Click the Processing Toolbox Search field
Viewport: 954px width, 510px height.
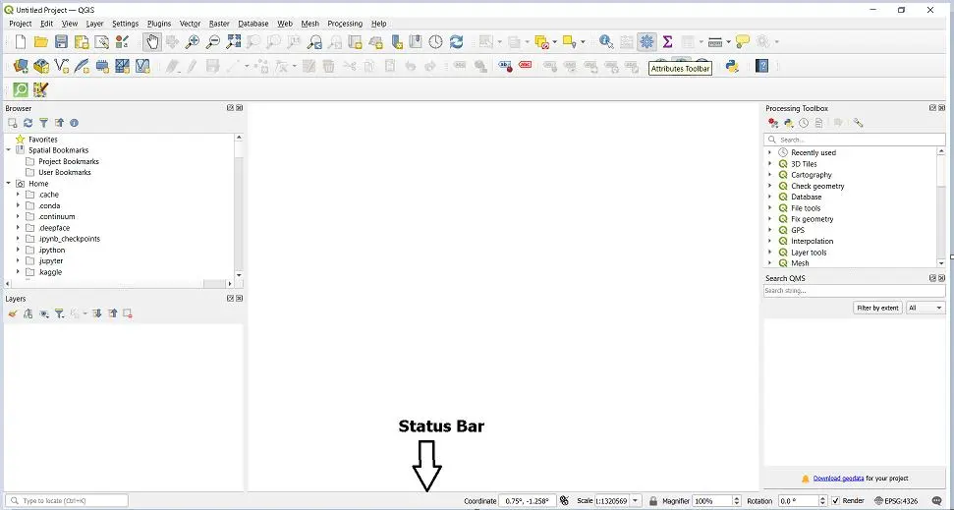[854, 140]
